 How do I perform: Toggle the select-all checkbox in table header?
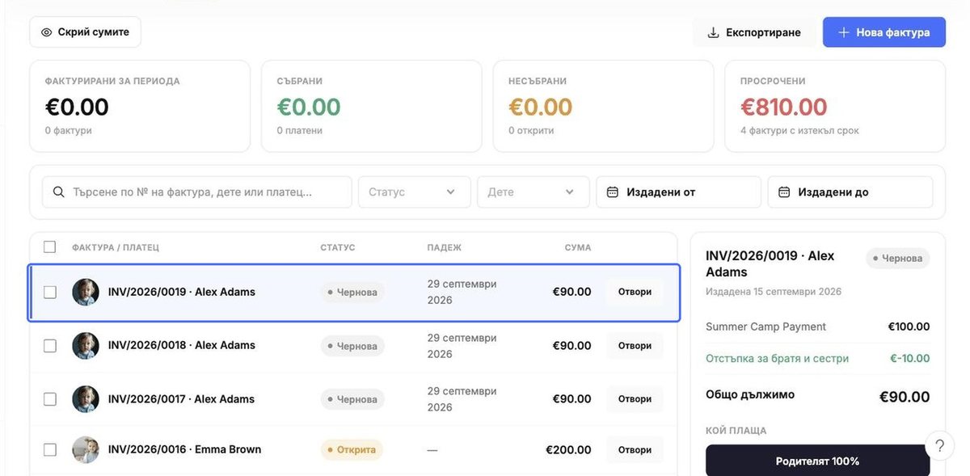50,246
